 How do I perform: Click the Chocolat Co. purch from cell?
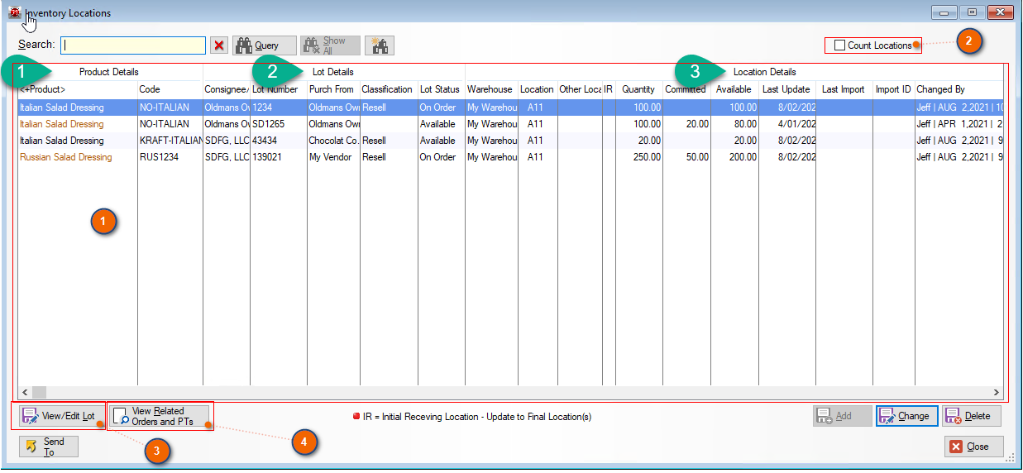pos(333,141)
